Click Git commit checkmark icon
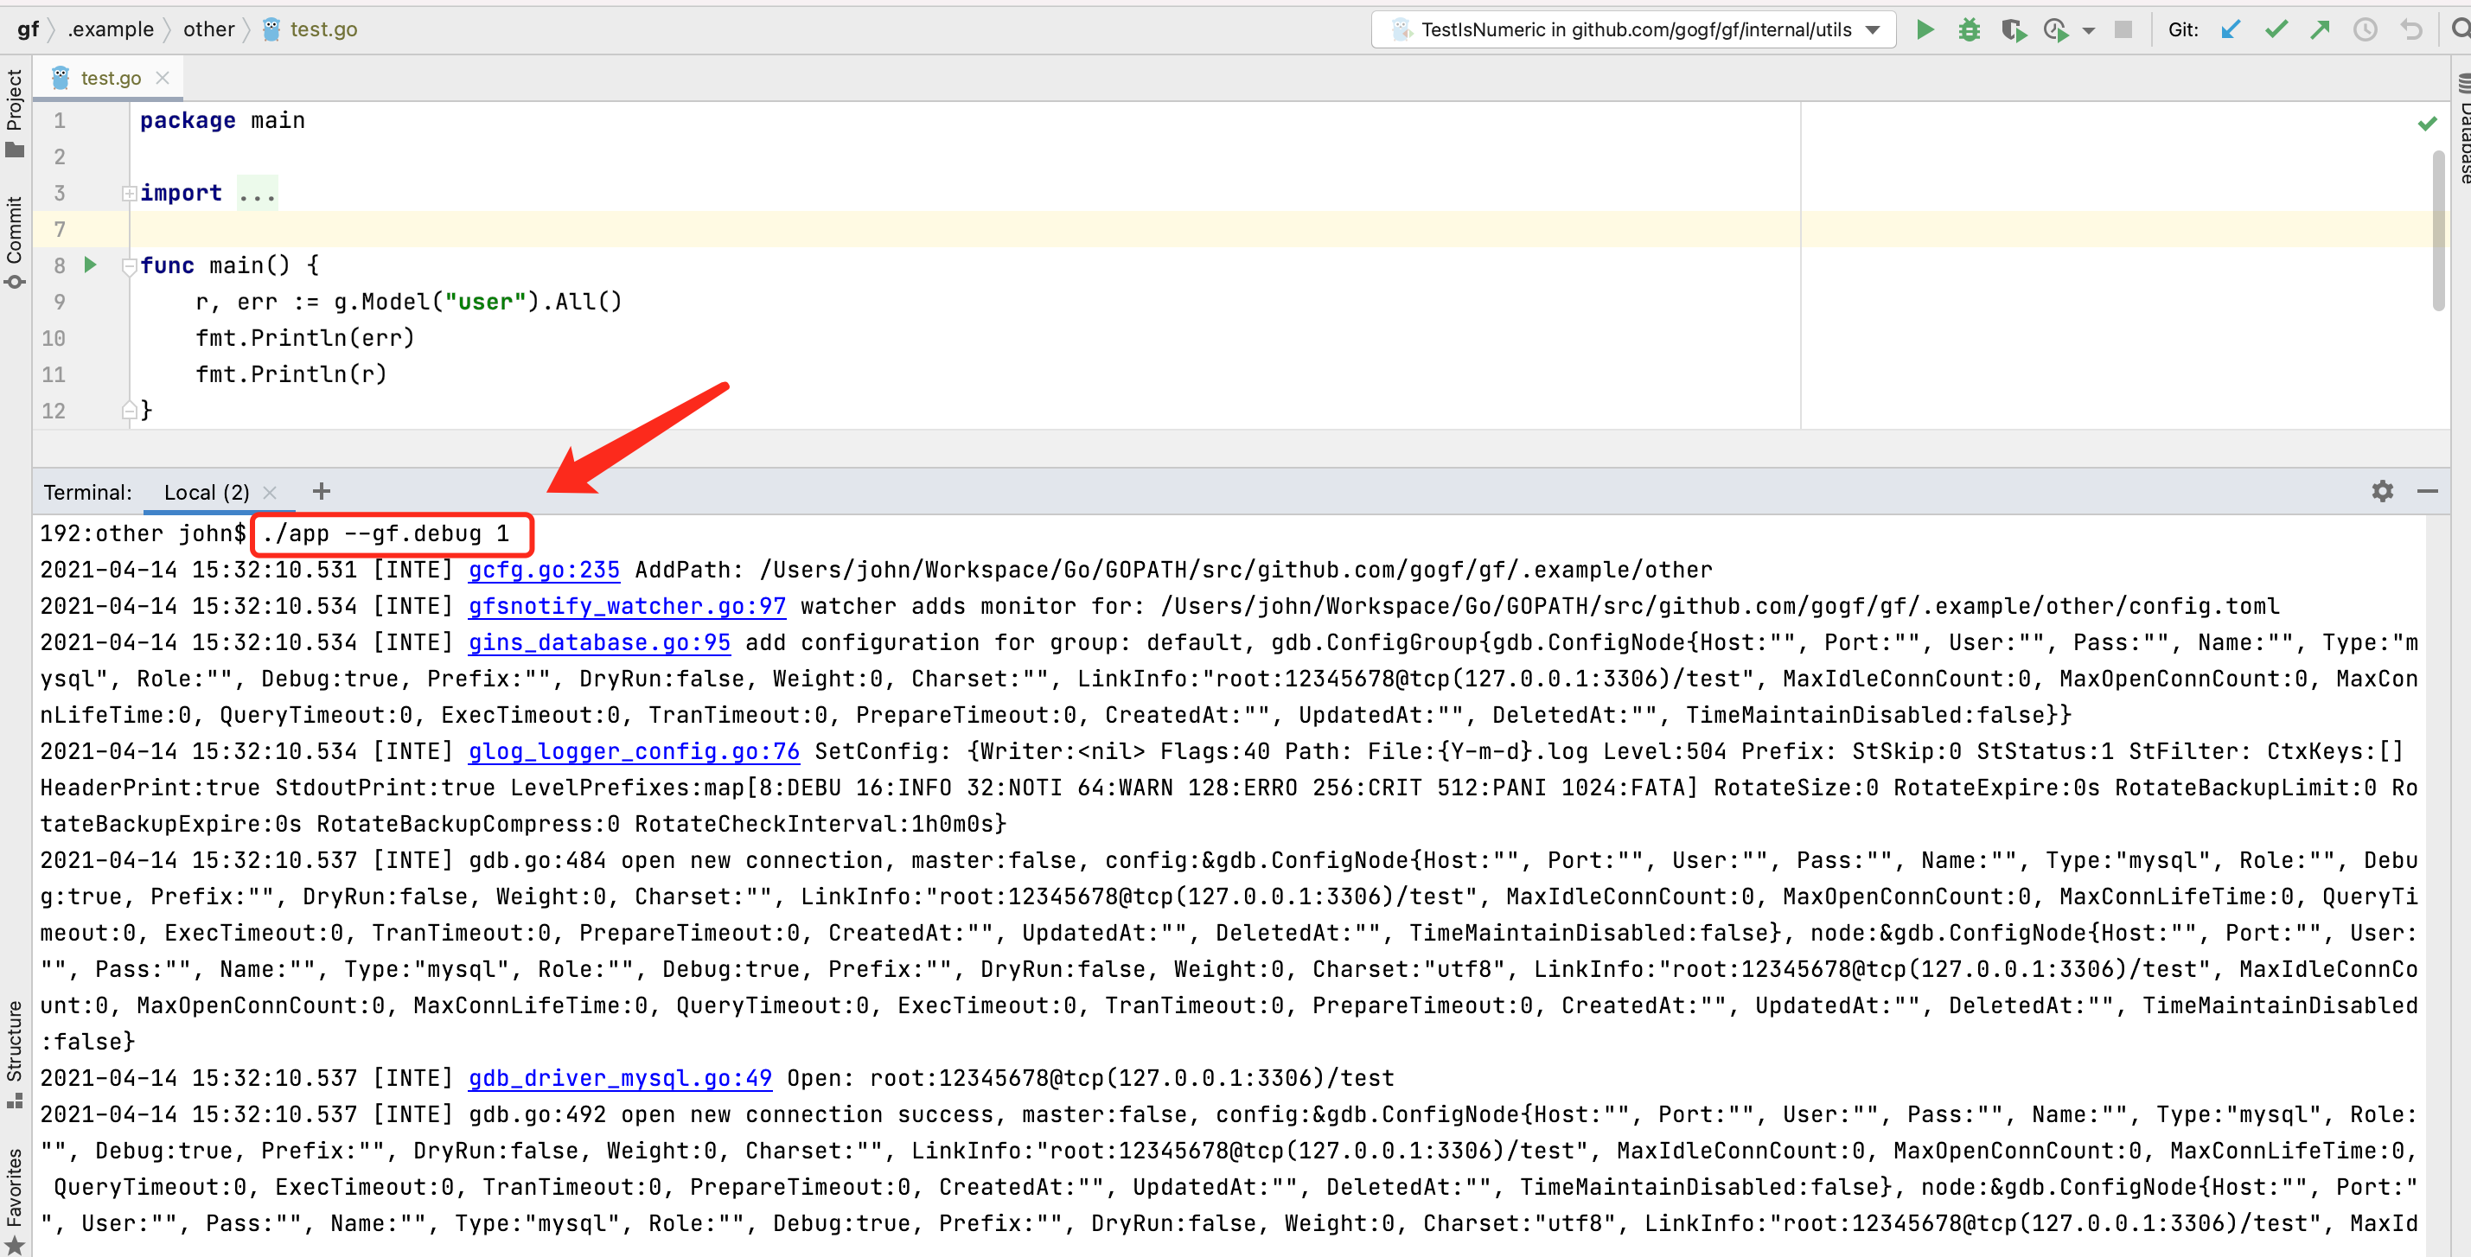The height and width of the screenshot is (1257, 2471). click(2276, 29)
